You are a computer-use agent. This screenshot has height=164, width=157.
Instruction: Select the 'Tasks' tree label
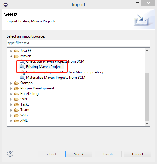coord(25,104)
